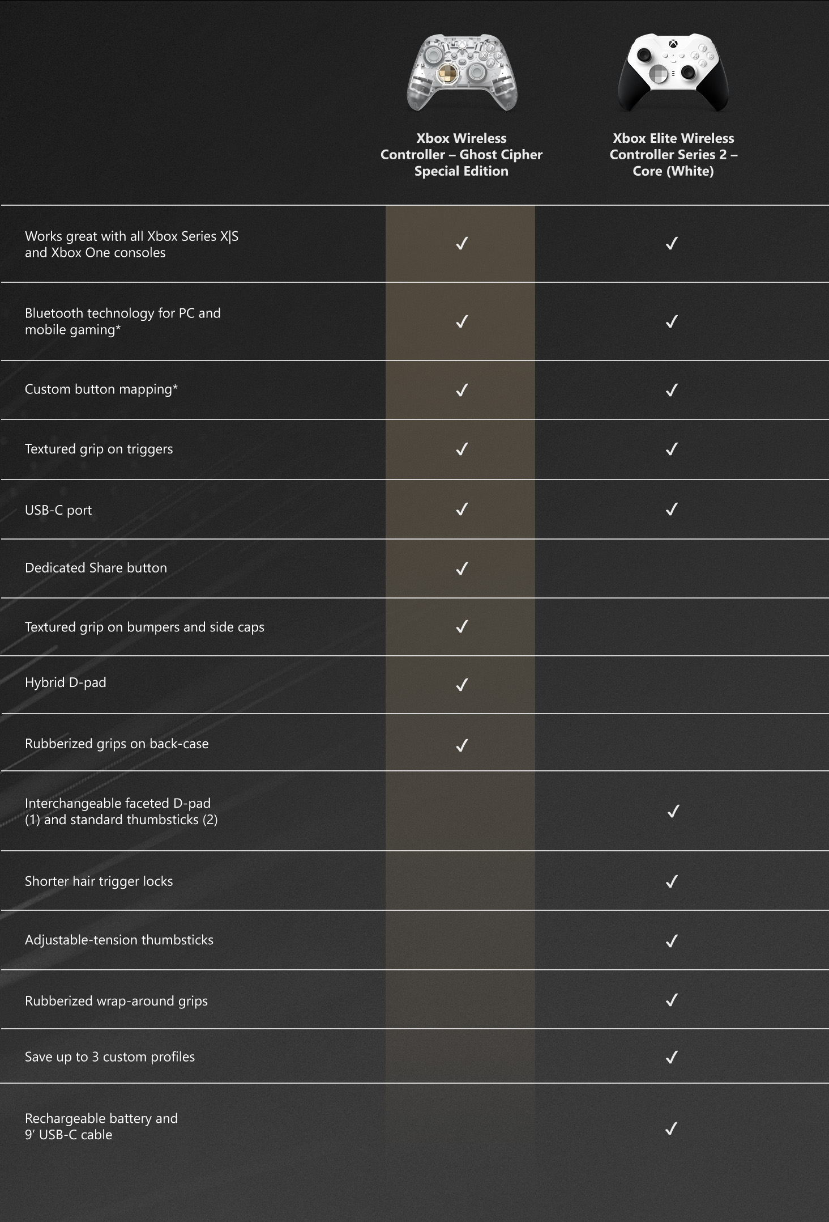
Task: Click the white Elite Series 2 controller image
Action: pos(673,72)
